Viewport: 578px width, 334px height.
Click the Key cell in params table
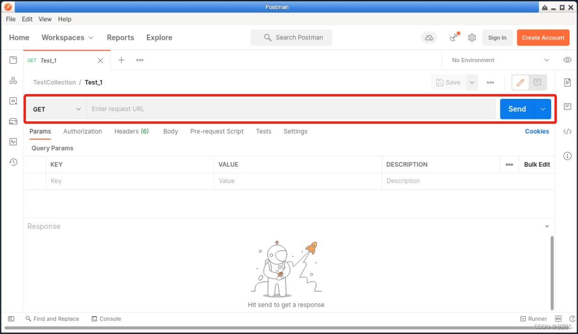130,181
